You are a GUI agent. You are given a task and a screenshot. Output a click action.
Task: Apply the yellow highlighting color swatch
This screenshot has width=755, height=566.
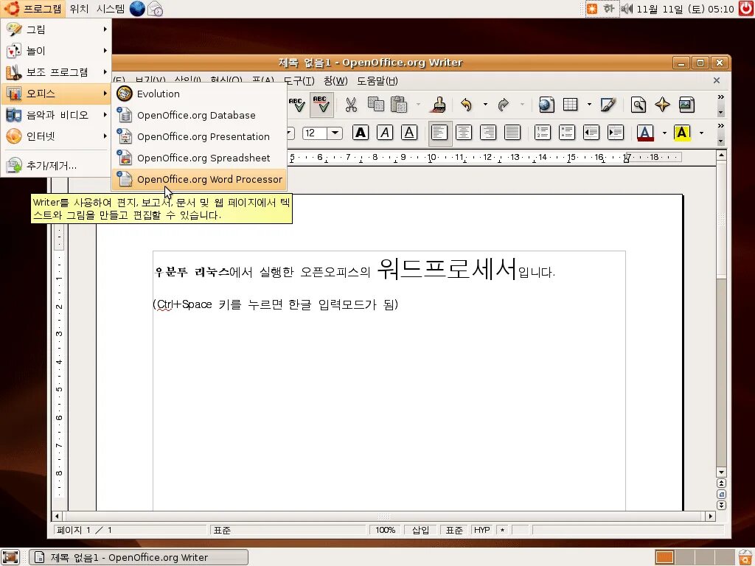click(682, 133)
